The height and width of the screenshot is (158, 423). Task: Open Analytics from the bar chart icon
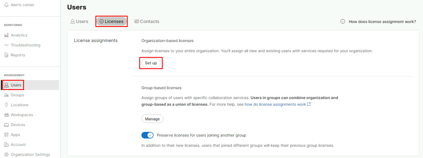pyautogui.click(x=6, y=35)
